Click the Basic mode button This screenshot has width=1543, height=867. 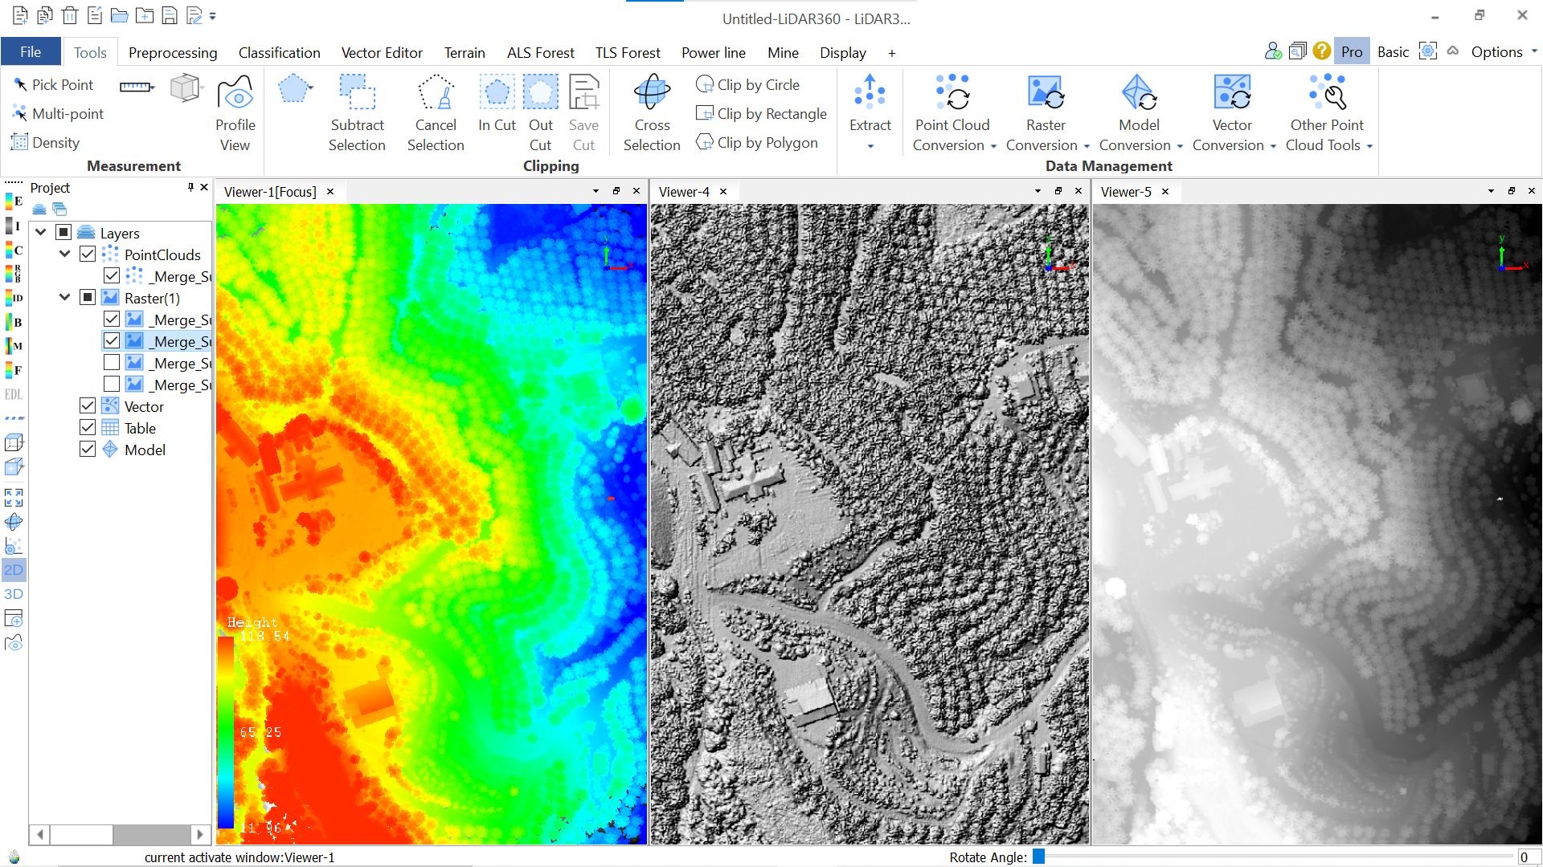1392,52
